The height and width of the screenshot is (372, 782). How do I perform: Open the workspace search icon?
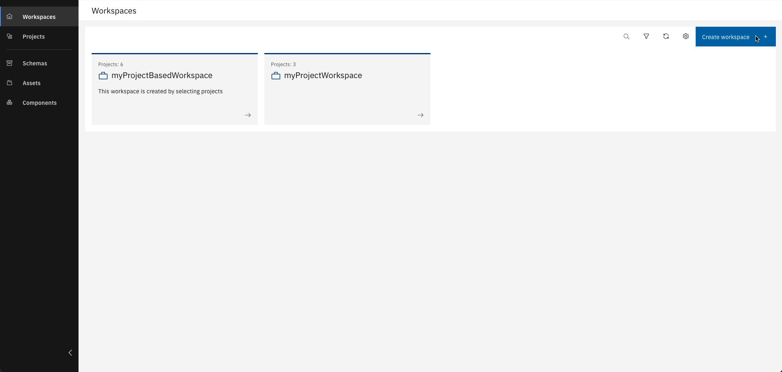[626, 37]
